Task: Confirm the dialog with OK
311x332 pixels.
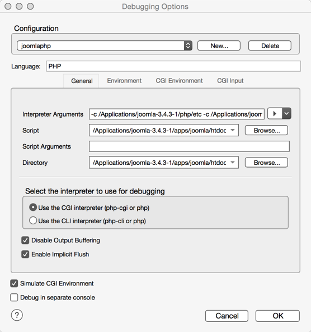Action: click(x=277, y=316)
